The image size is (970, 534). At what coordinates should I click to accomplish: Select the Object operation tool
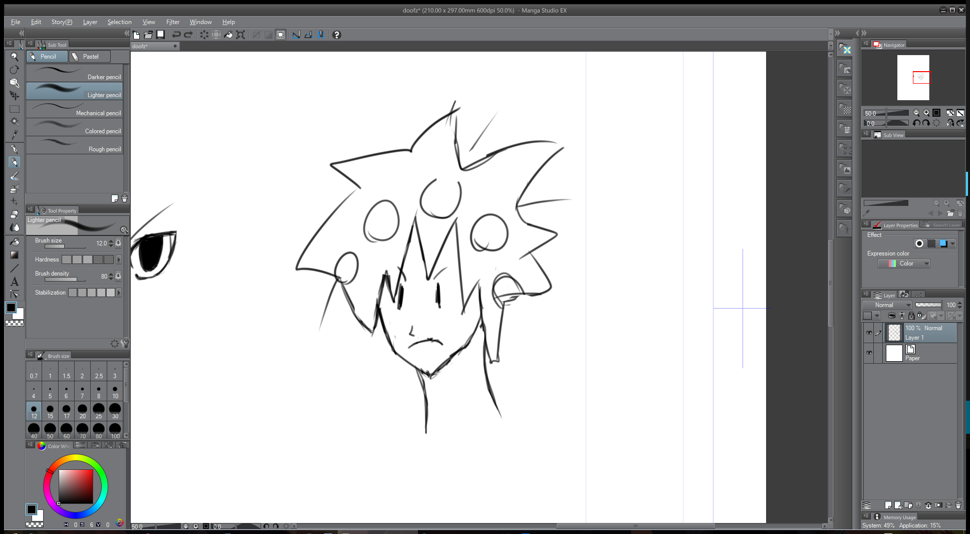click(15, 83)
